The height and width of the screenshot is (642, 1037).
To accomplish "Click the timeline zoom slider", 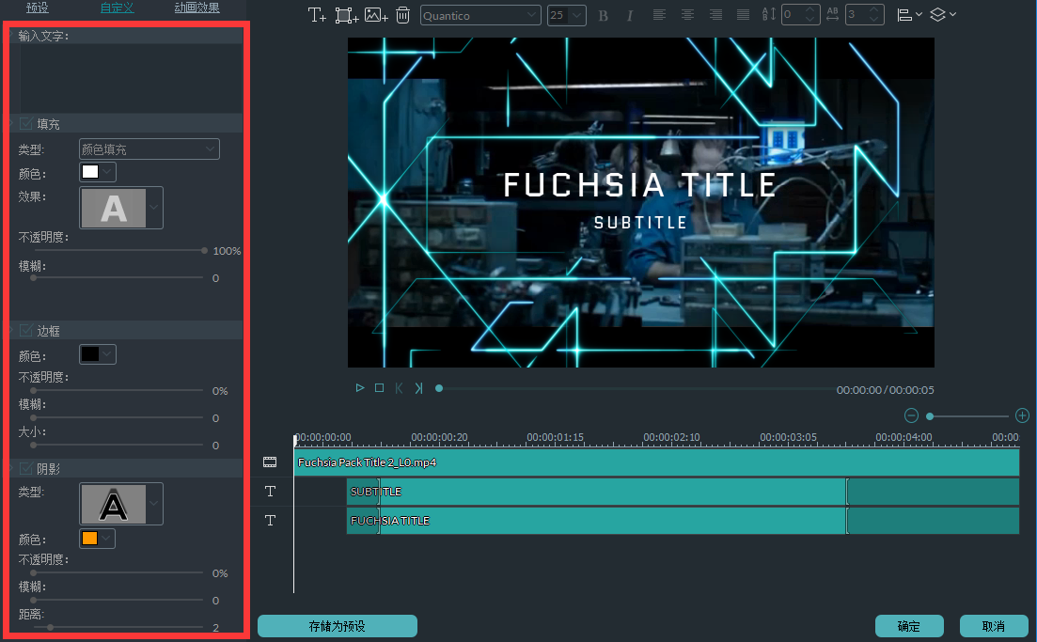I will [x=967, y=415].
